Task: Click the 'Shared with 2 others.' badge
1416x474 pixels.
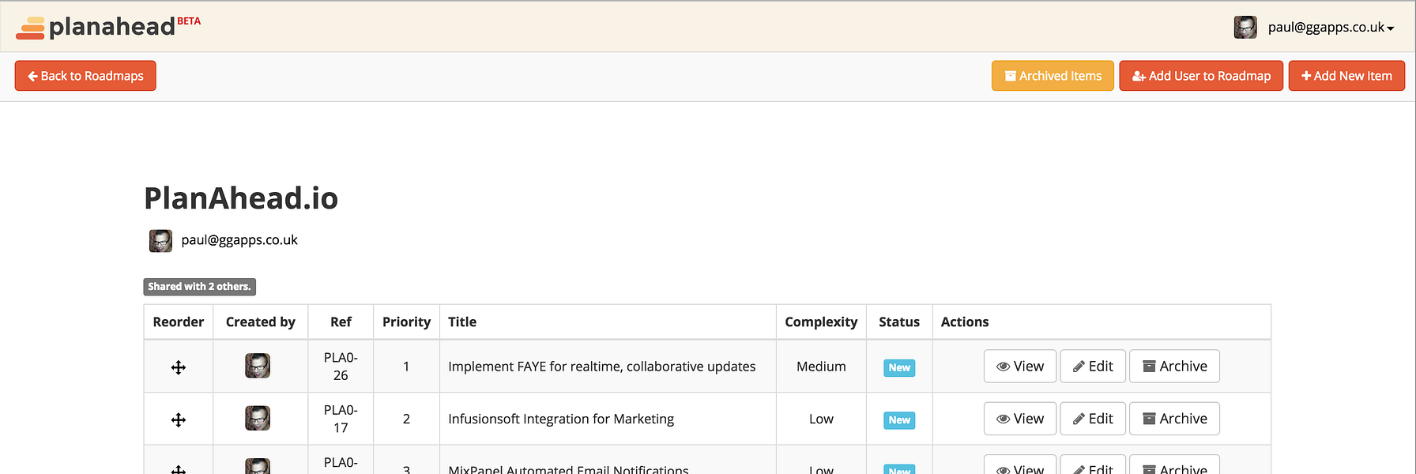Action: [199, 287]
